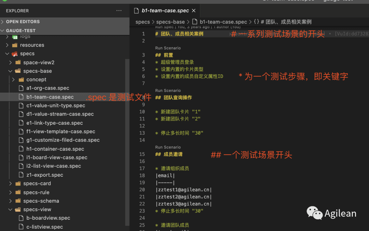
Task: Click the b1-team-case.spec breadcrumb segment
Action: [x=223, y=22]
